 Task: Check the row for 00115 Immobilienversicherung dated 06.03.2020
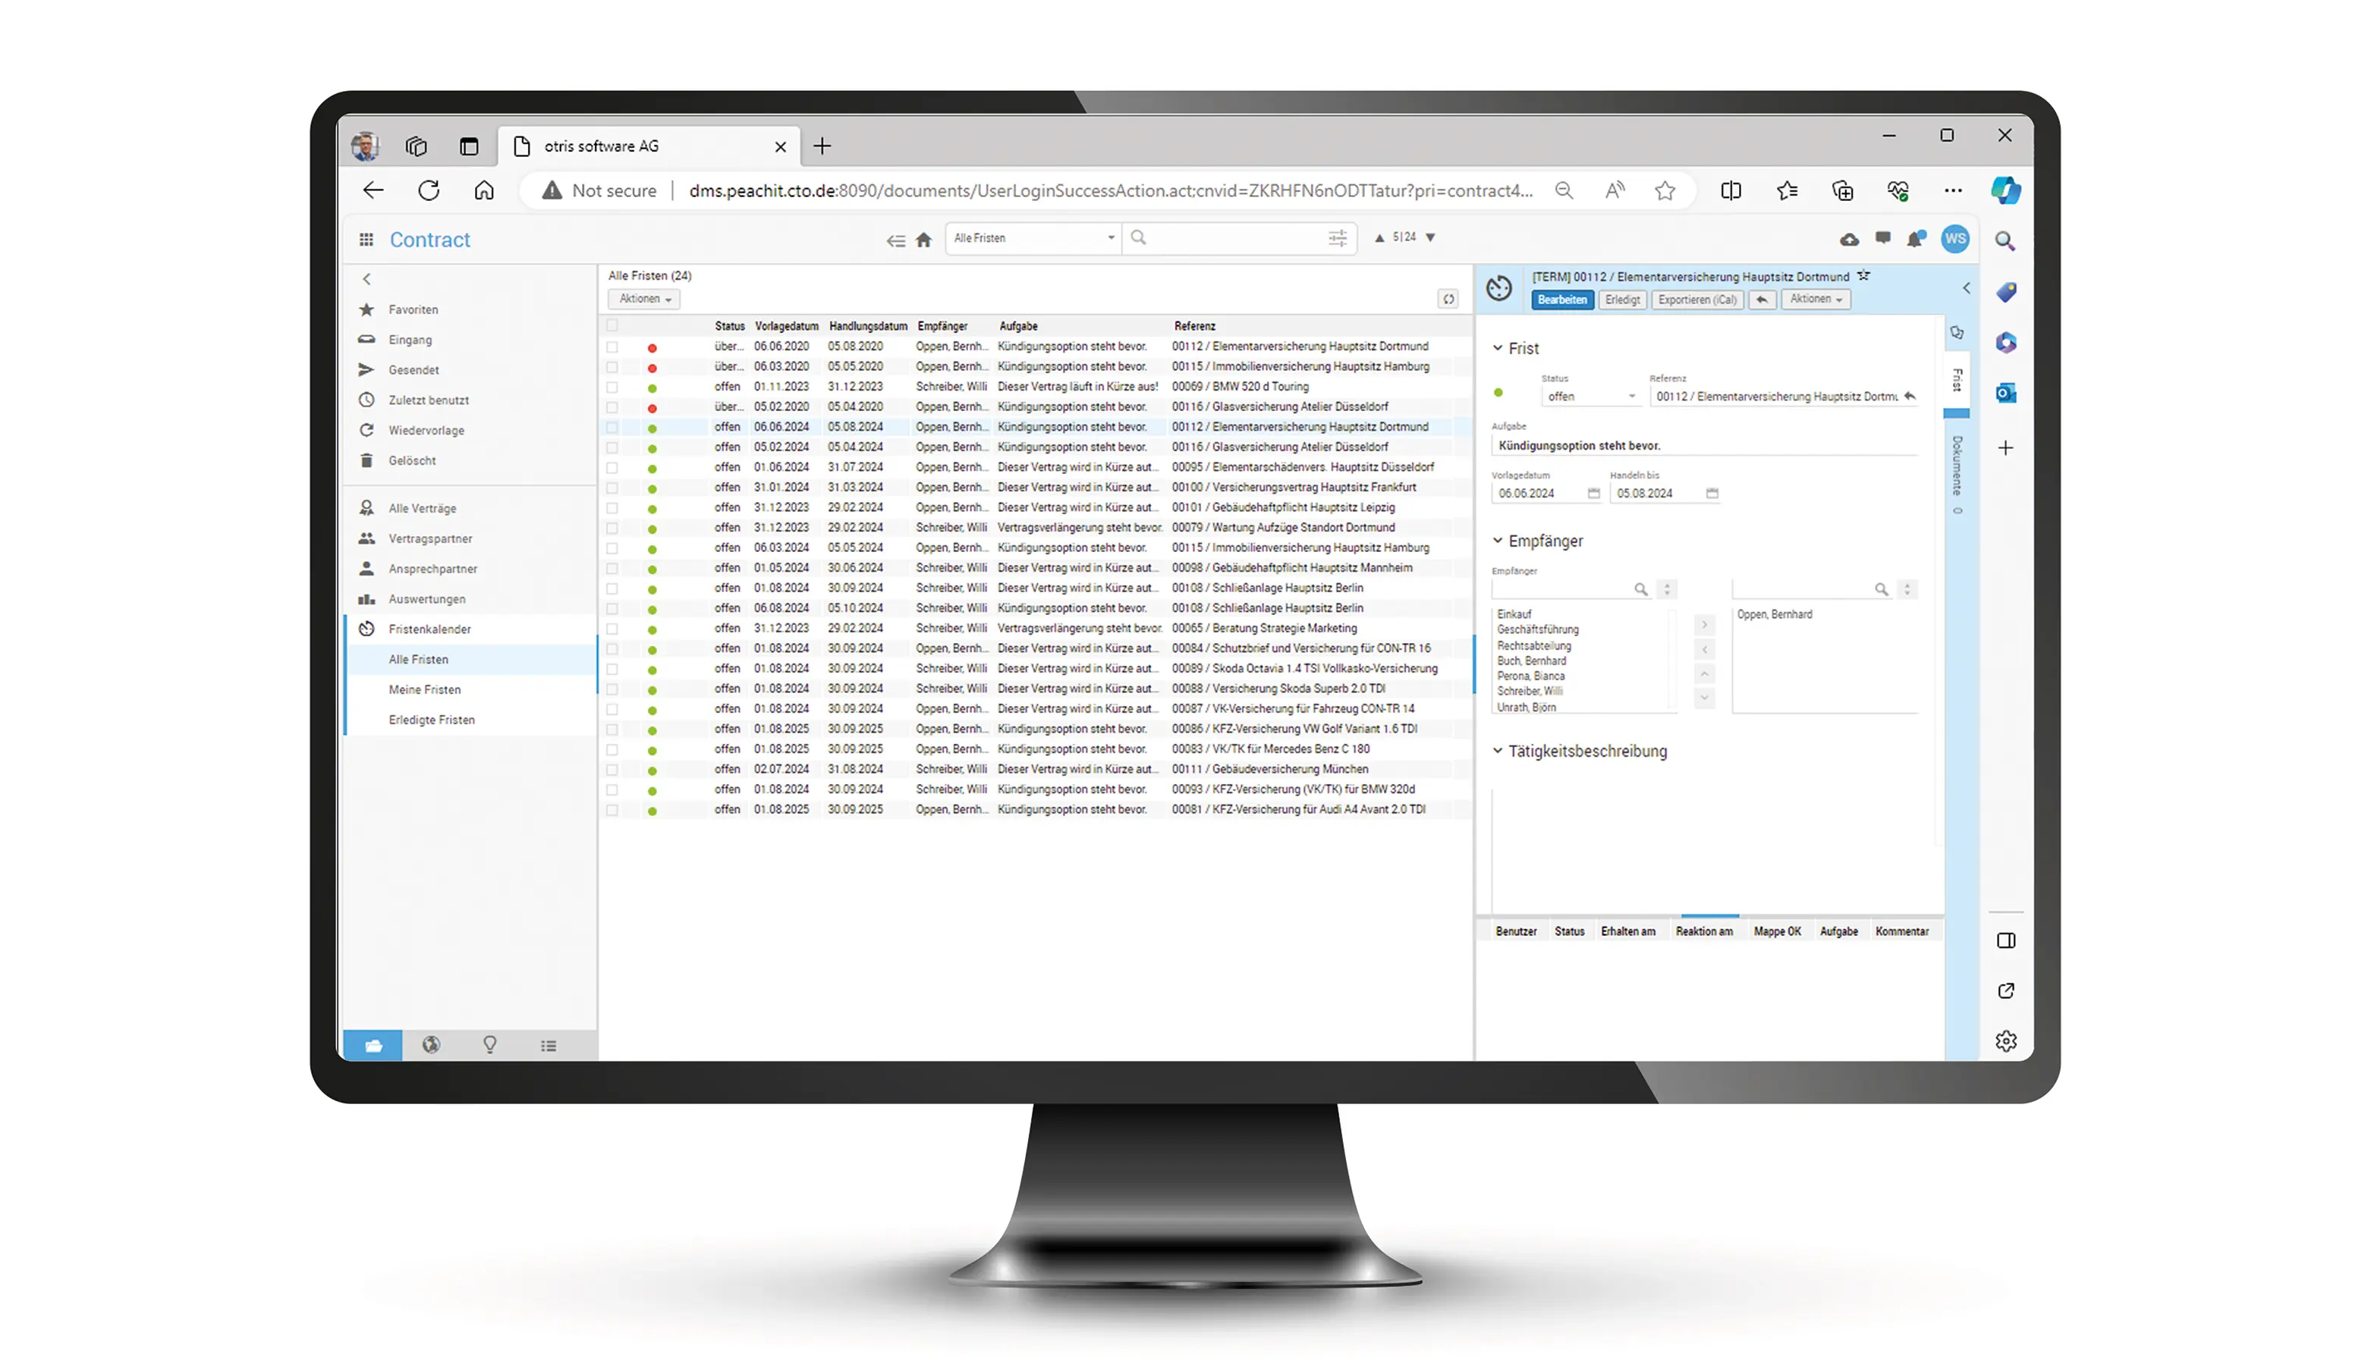[612, 367]
